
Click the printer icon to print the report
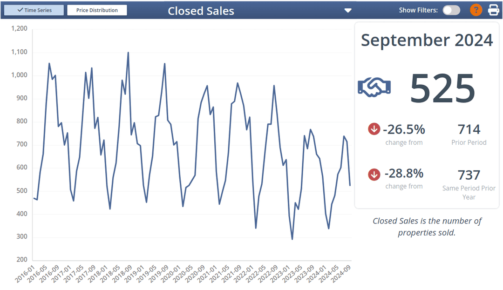coord(493,9)
